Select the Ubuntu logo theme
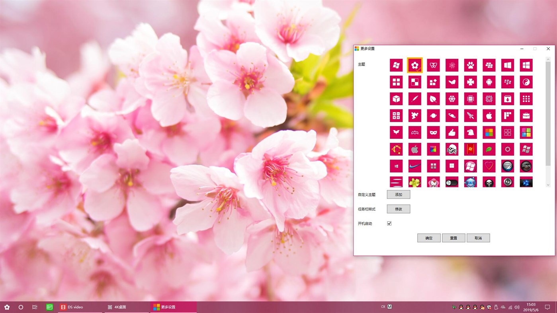The height and width of the screenshot is (313, 557). click(x=396, y=149)
